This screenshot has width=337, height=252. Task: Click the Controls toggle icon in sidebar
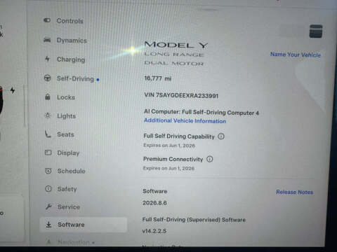47,20
